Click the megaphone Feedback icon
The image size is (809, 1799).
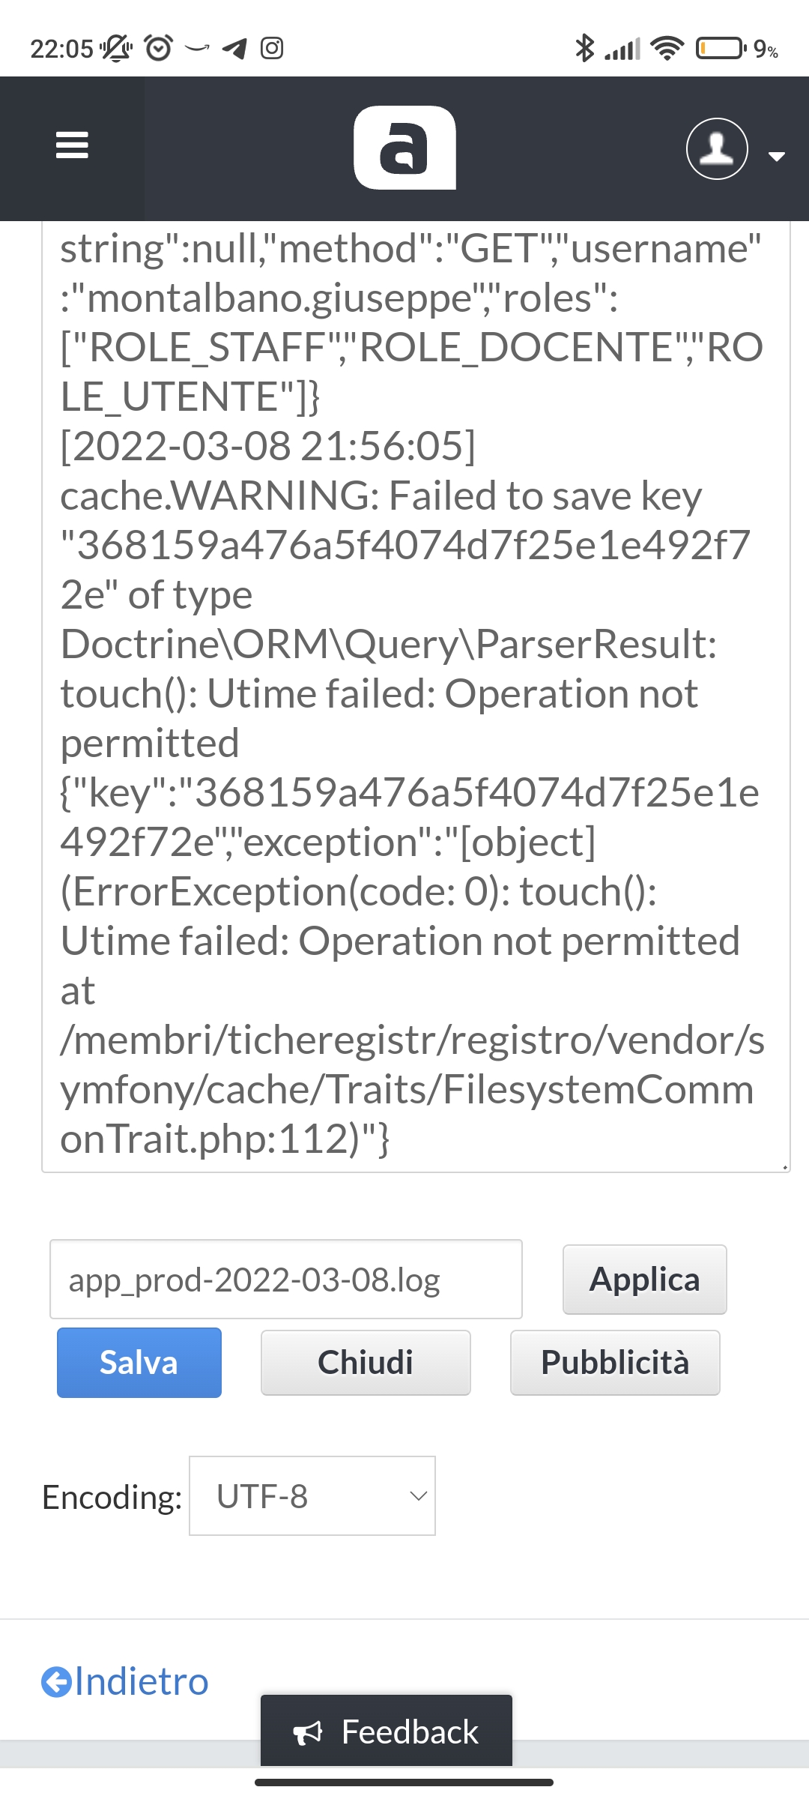(309, 1732)
